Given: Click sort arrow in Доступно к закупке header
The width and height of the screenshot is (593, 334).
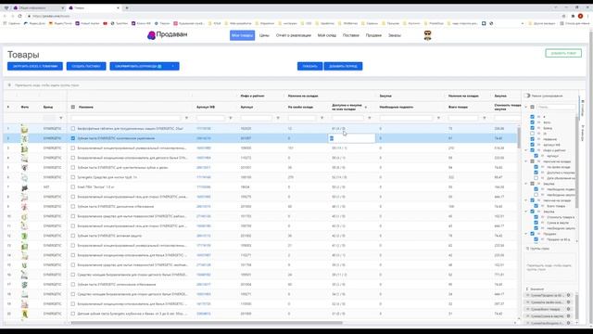Looking at the screenshot, I should (366, 108).
